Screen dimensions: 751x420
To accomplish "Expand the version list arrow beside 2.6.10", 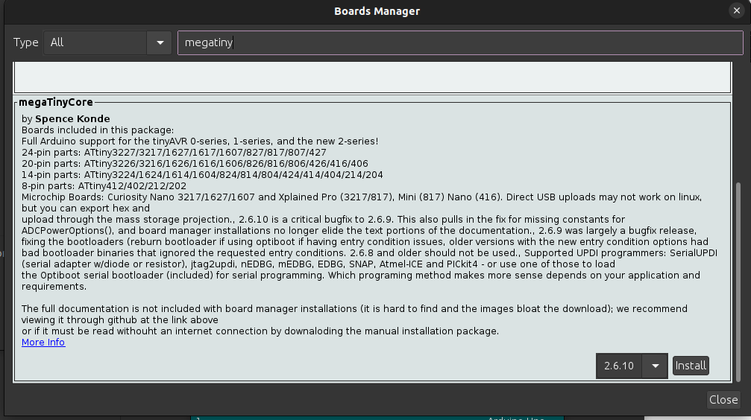I will [x=655, y=366].
